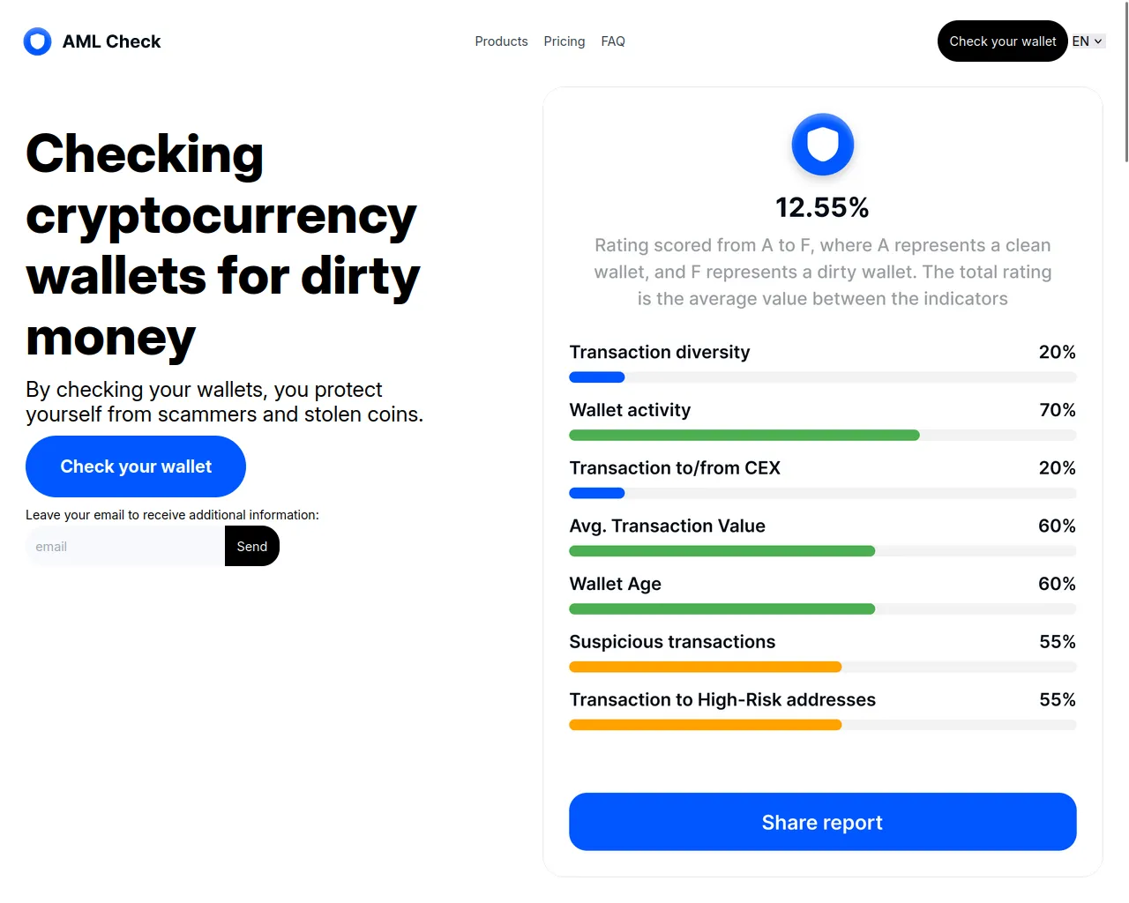Click the Wallet activity progress bar

pyautogui.click(x=822, y=436)
